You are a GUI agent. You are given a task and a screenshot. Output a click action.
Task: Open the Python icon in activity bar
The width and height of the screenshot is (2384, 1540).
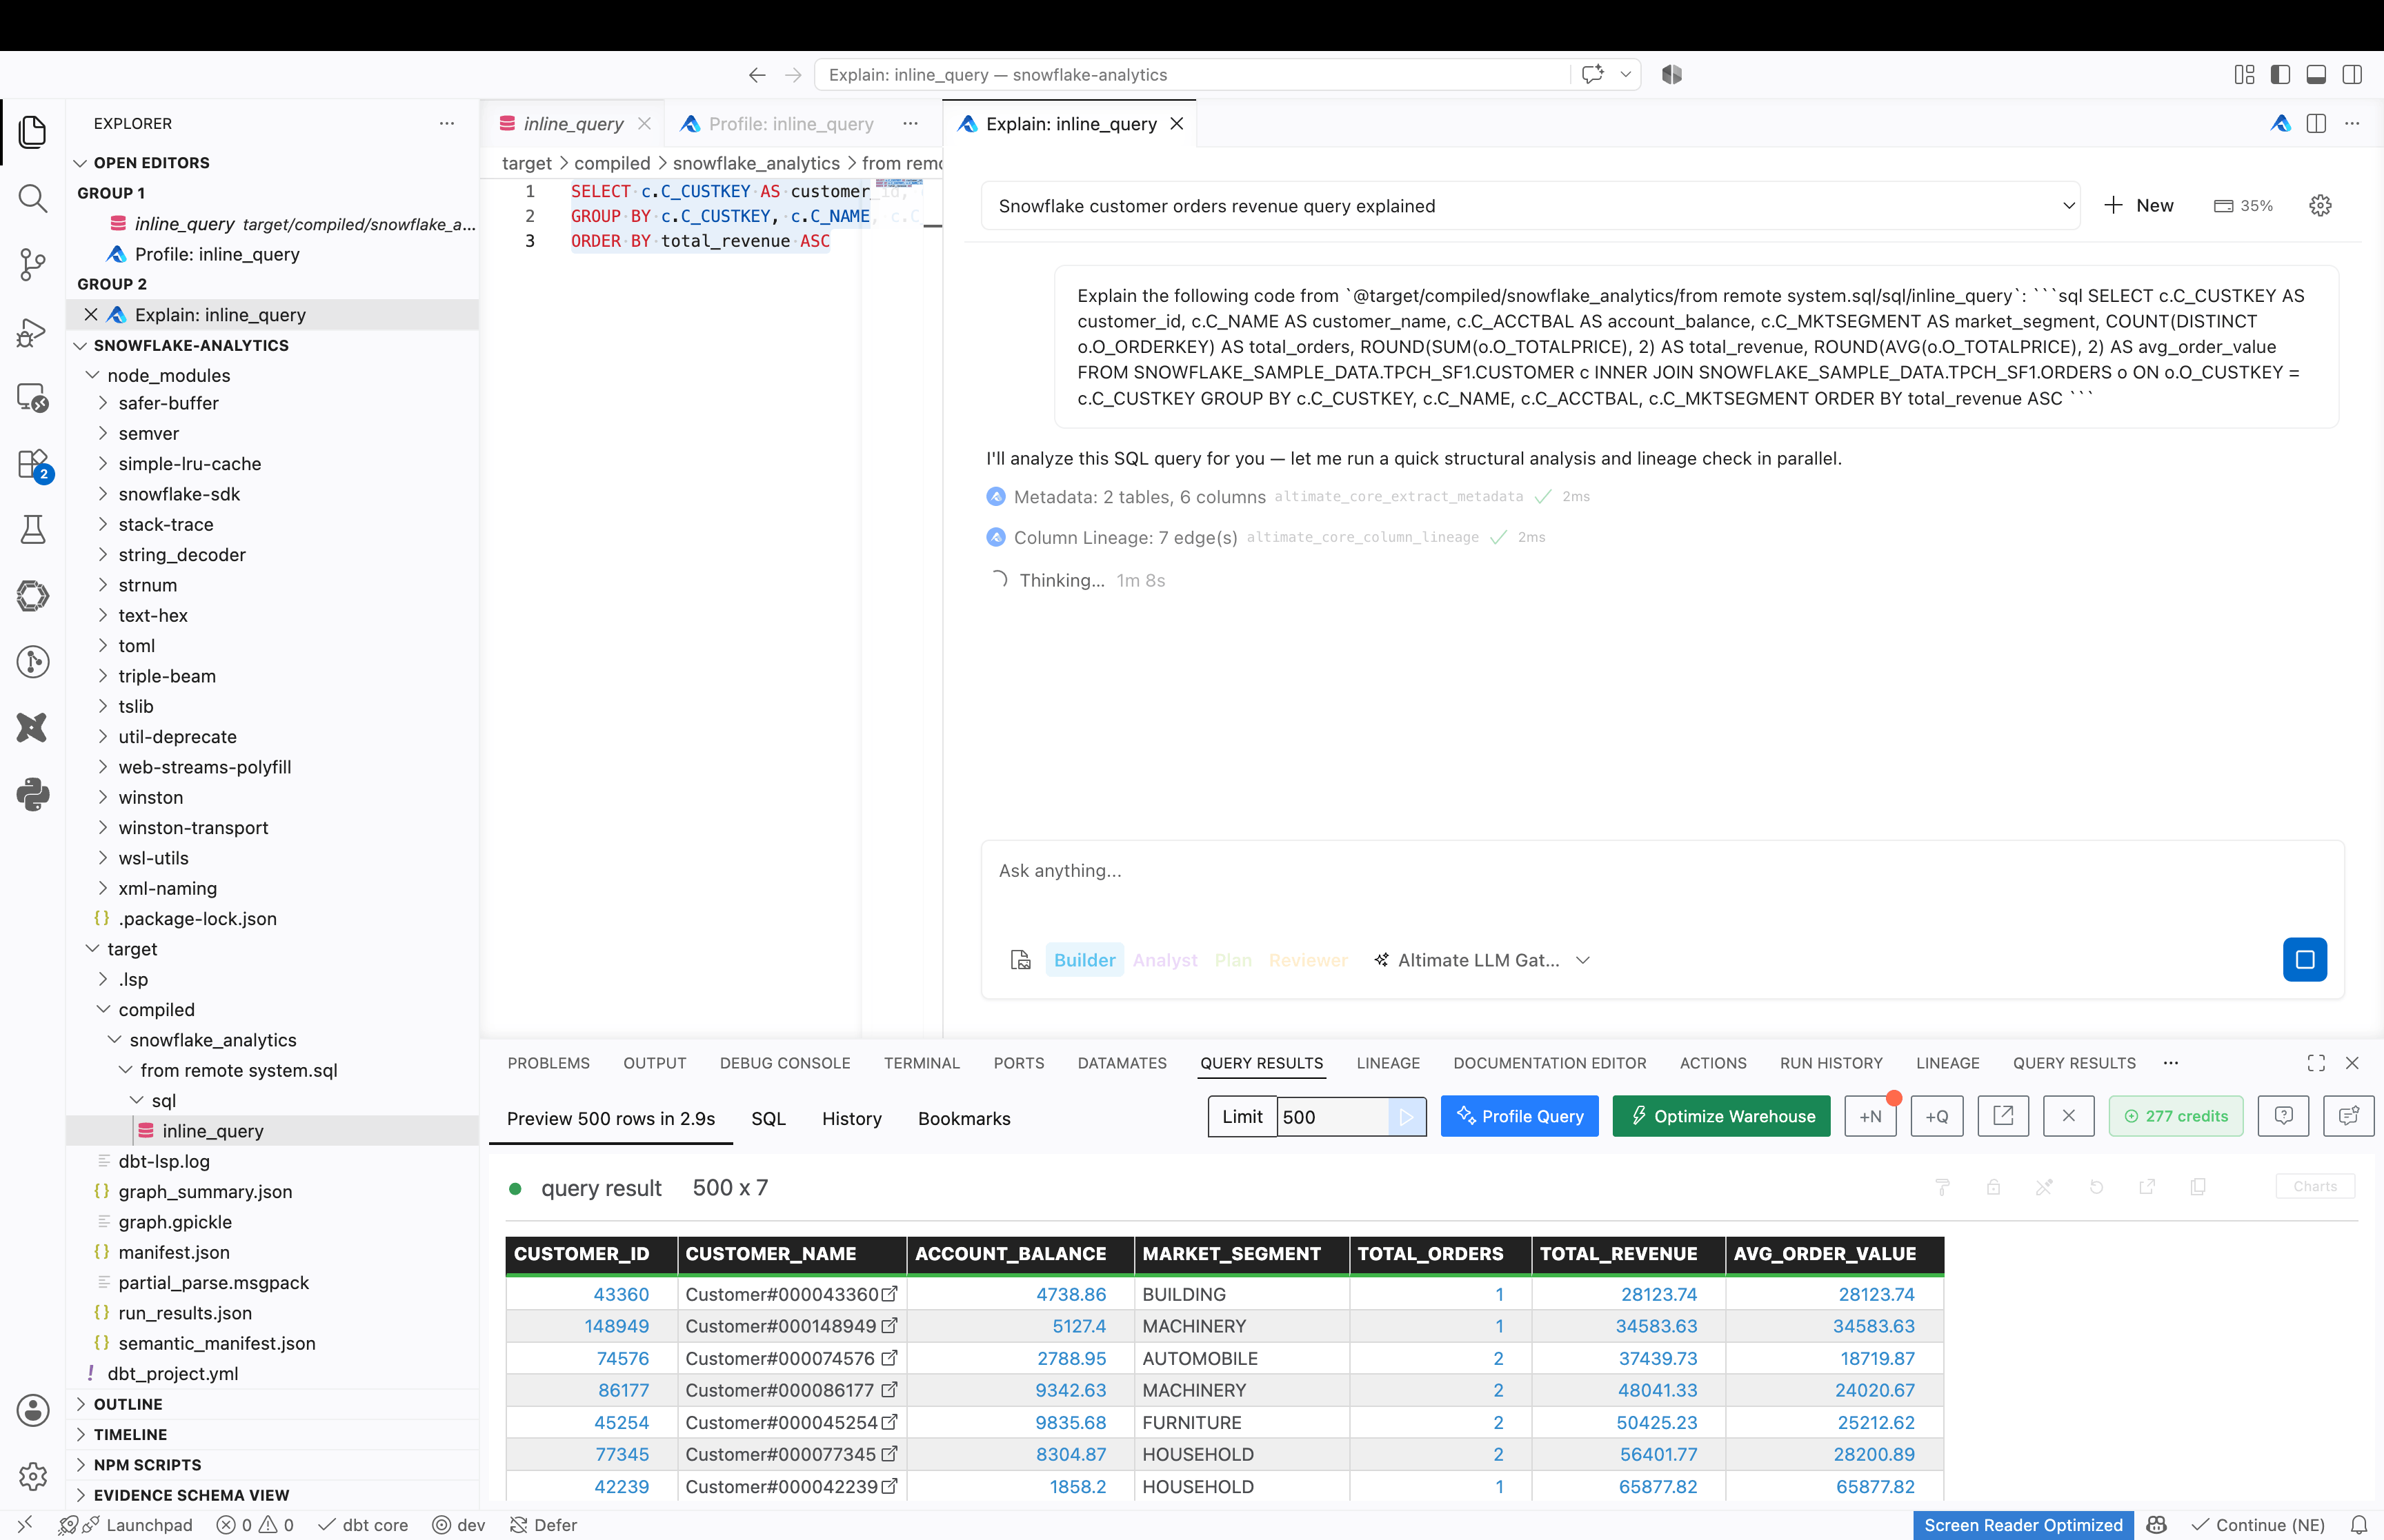(32, 795)
